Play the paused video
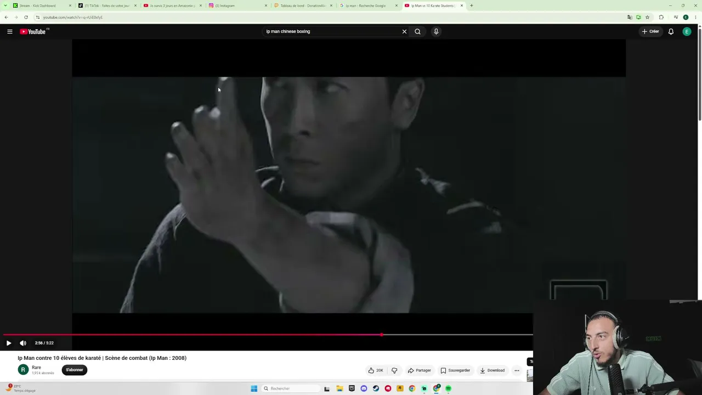Viewport: 702px width, 395px height. pyautogui.click(x=9, y=343)
